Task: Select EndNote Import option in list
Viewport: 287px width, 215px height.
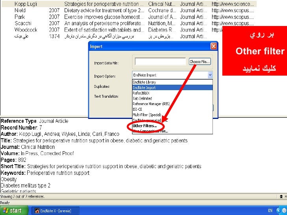Action: coord(172,87)
